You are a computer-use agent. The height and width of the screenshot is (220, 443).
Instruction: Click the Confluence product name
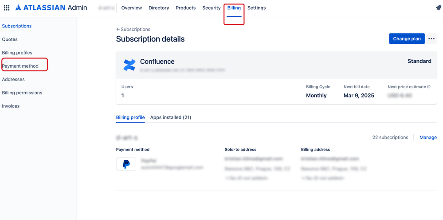pyautogui.click(x=157, y=62)
